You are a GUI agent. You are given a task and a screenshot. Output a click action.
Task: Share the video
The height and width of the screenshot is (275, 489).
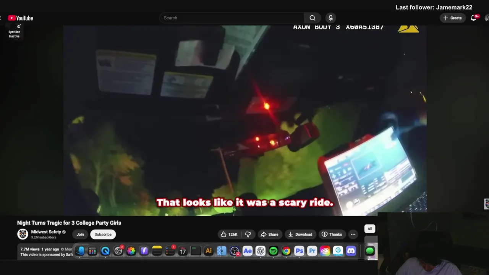coord(269,235)
